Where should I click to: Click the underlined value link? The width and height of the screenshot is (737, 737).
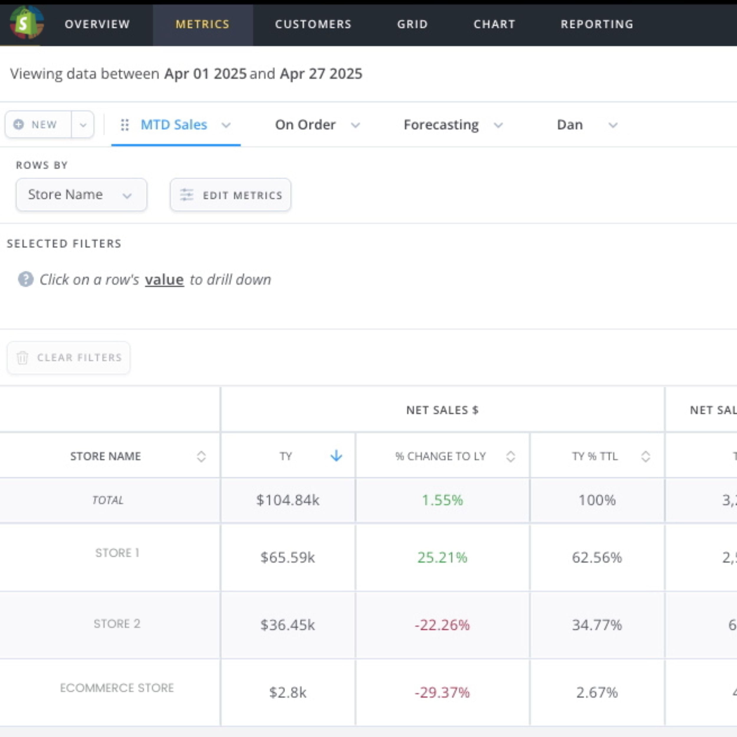click(x=164, y=279)
